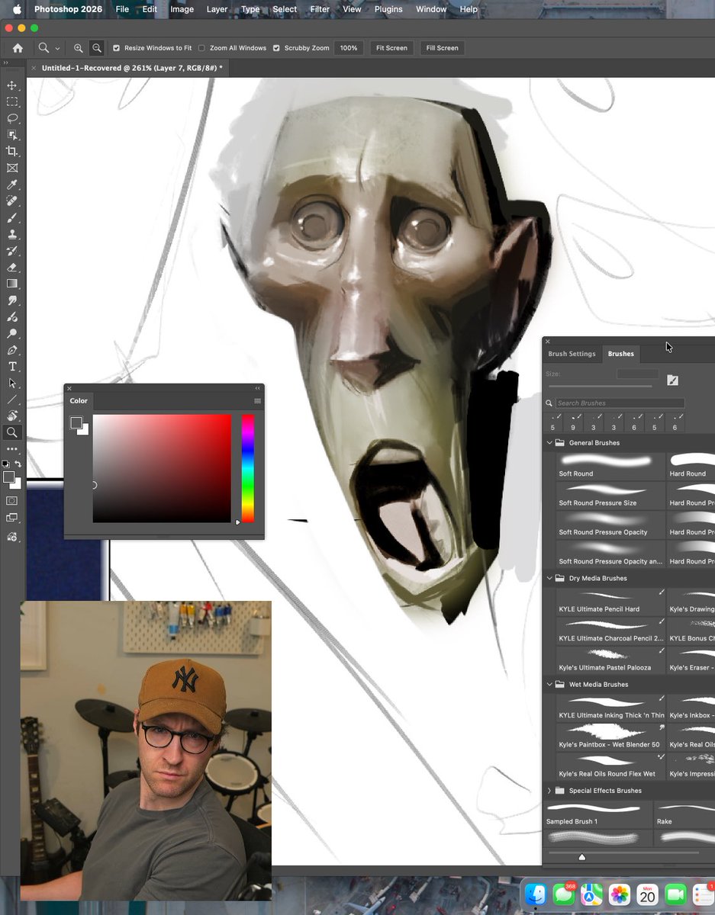Collapse the General Brushes folder
Image resolution: width=715 pixels, height=915 pixels.
[x=549, y=443]
